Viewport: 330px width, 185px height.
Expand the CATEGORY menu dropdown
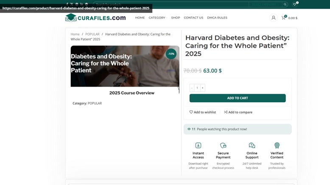pos(158,18)
